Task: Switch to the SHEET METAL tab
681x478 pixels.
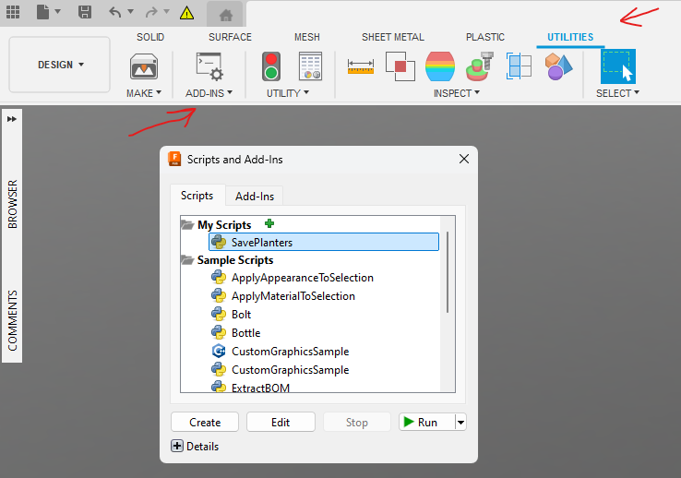Action: [x=393, y=37]
